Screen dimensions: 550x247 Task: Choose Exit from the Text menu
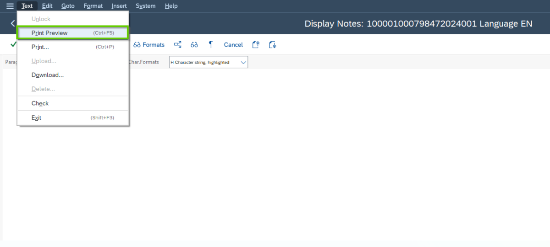36,118
